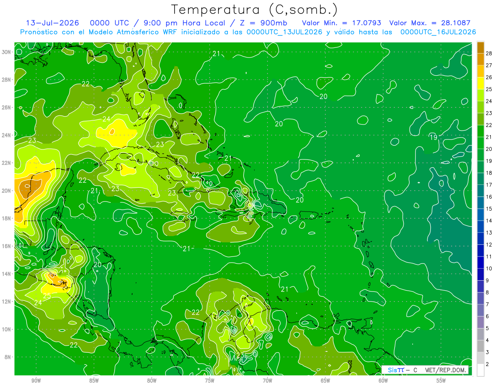Click the '10' value on the color scale
Image resolution: width=500 pixels, height=386 pixels.
click(x=489, y=269)
